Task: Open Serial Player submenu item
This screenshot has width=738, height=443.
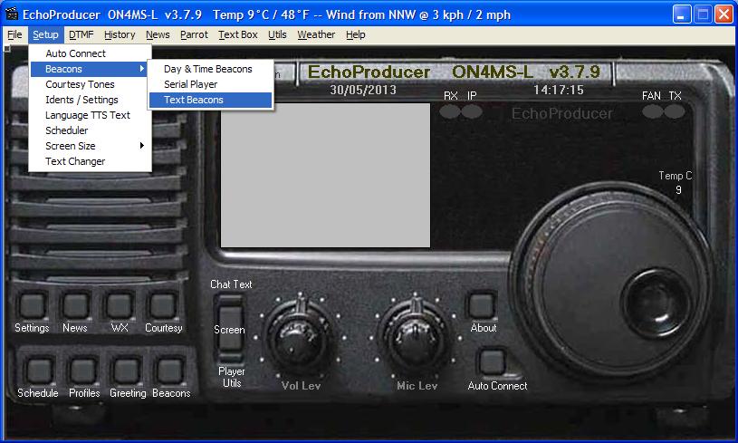Action: tap(210, 84)
